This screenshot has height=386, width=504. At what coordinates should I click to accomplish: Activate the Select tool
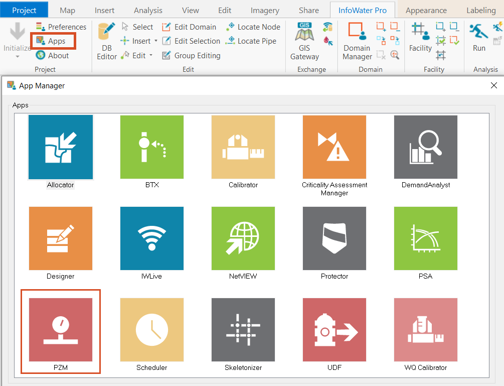tap(137, 27)
